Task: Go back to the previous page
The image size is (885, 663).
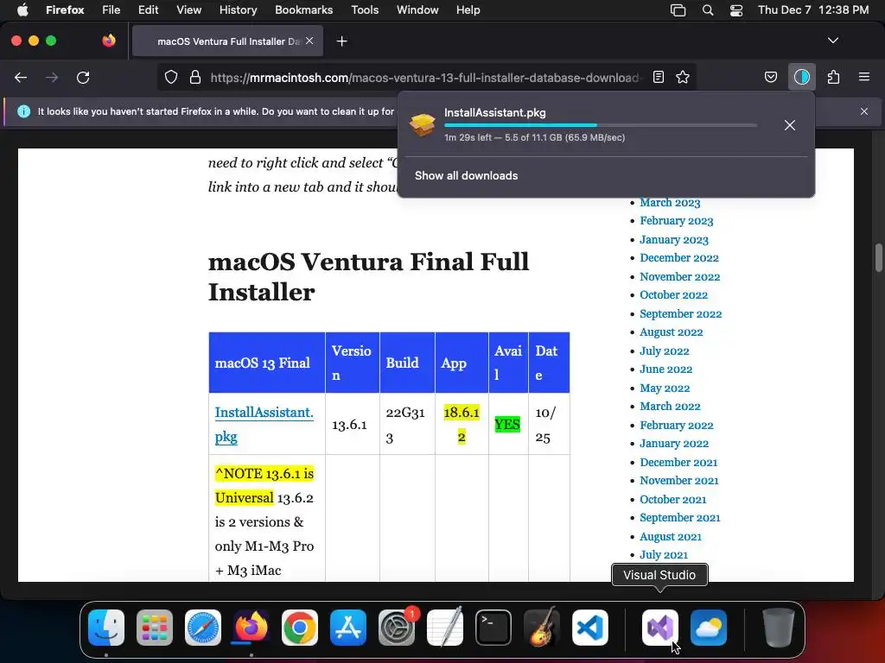Action: pyautogui.click(x=21, y=77)
